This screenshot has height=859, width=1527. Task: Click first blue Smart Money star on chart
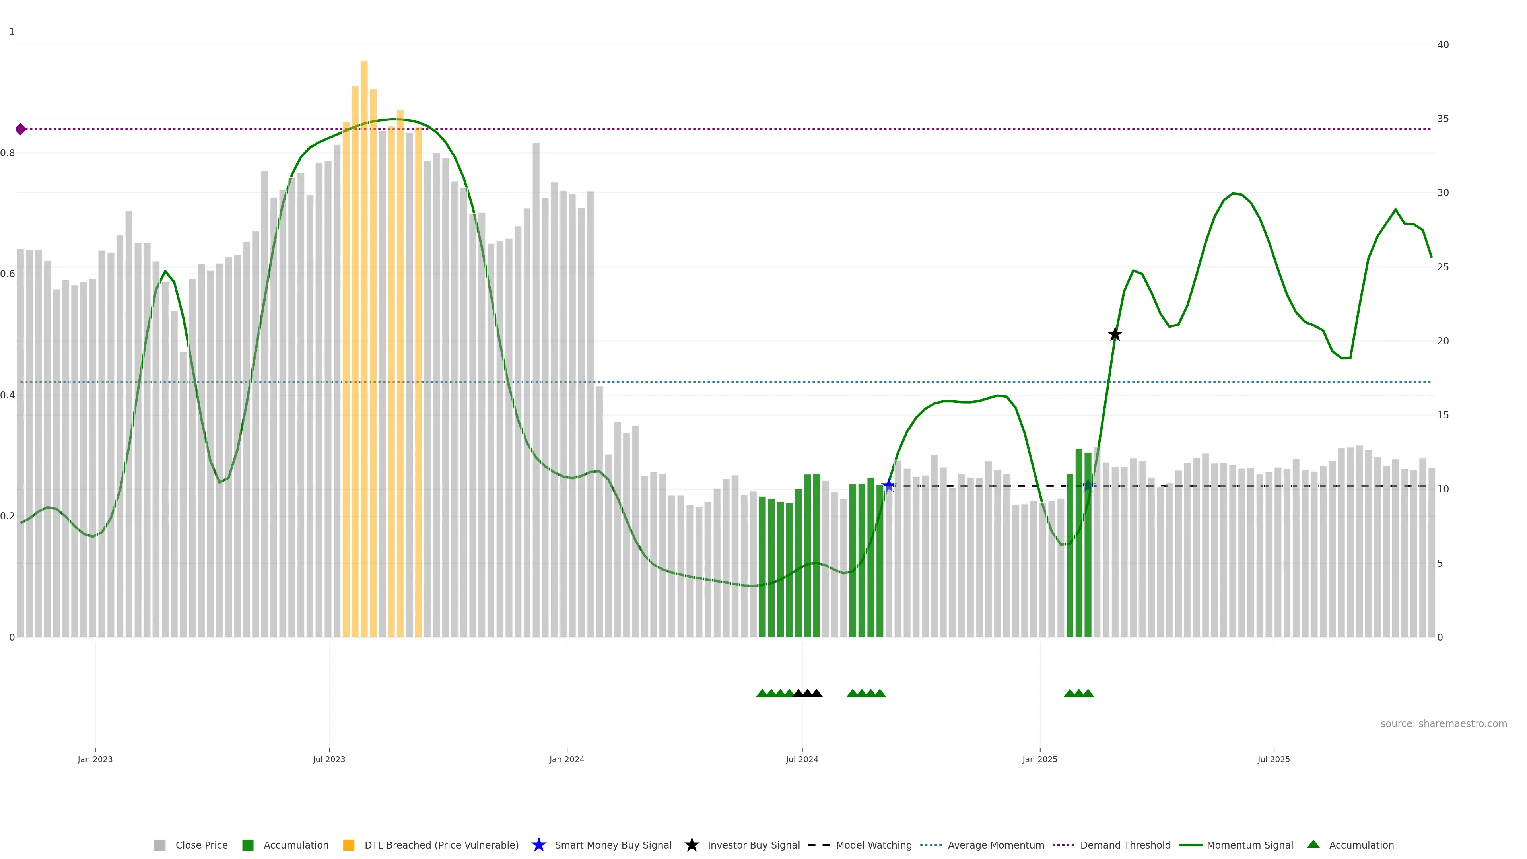(889, 486)
